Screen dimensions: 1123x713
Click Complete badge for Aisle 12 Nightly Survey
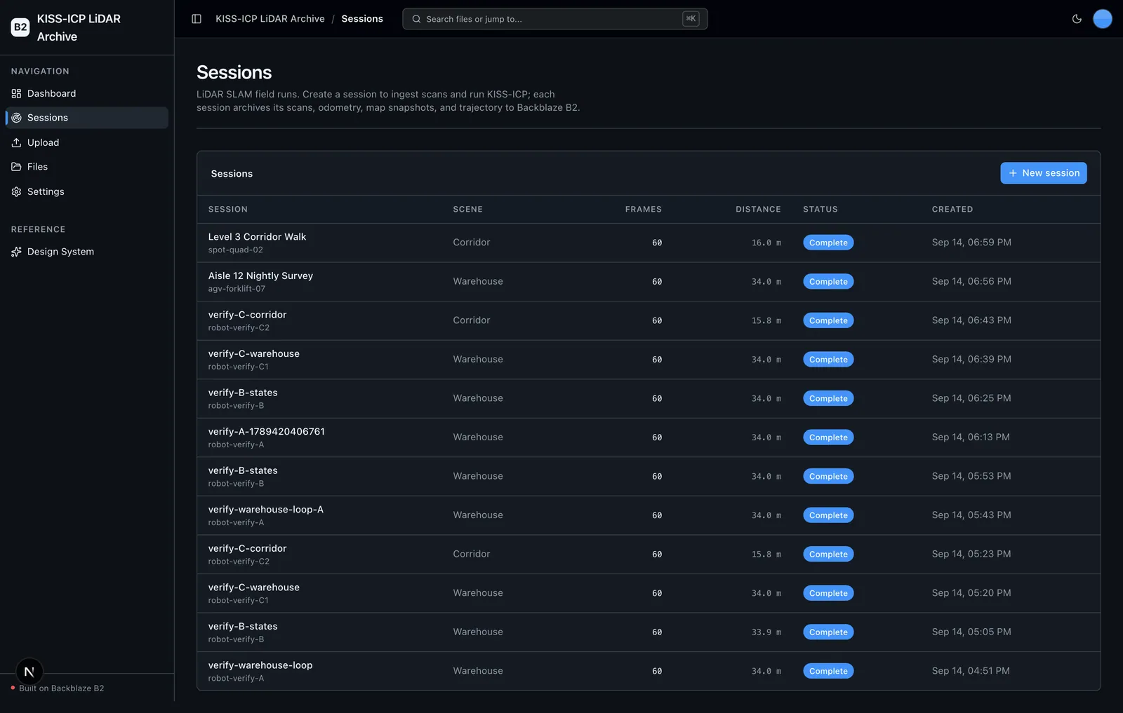coord(828,282)
